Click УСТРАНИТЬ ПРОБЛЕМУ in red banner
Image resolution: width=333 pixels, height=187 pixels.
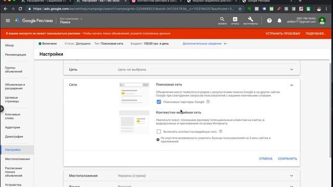(283, 33)
